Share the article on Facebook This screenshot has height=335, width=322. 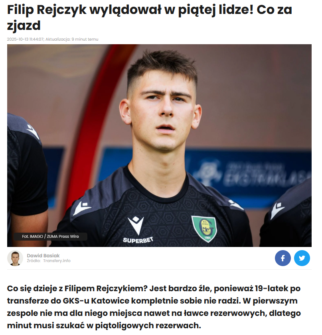pos(282,258)
